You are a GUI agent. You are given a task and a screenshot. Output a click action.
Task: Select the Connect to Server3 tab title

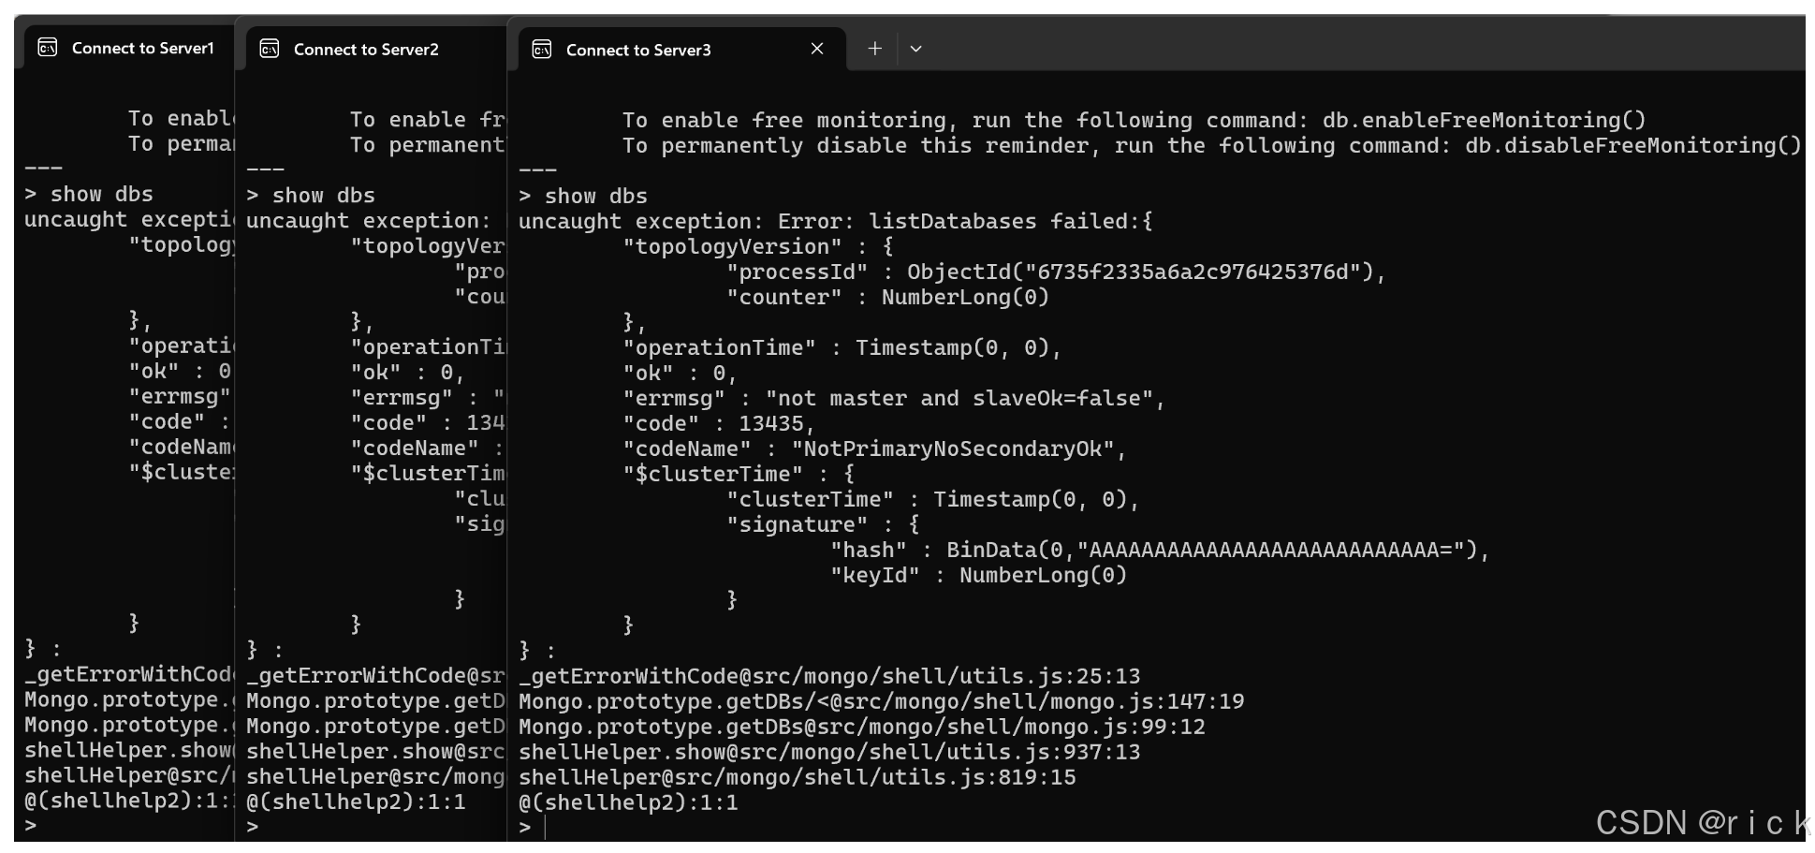coord(638,50)
